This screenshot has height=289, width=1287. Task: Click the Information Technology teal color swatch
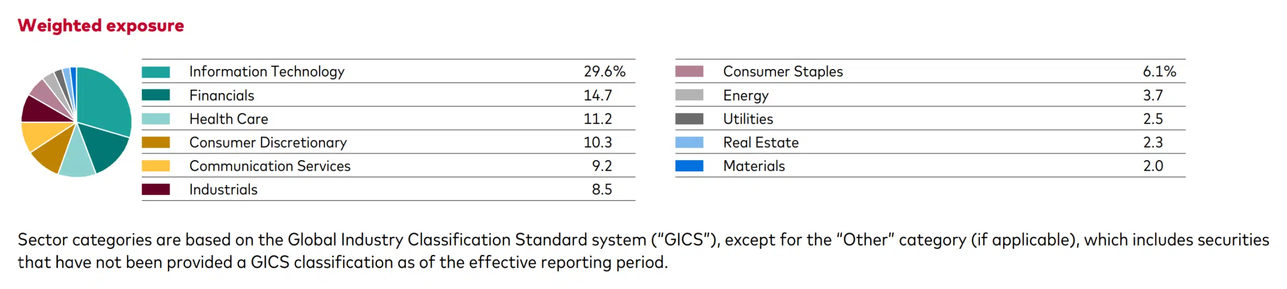(156, 72)
